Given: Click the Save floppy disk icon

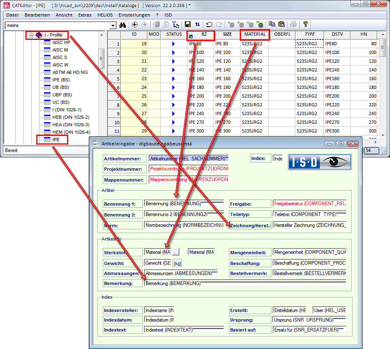Looking at the screenshot, I should pyautogui.click(x=188, y=25).
